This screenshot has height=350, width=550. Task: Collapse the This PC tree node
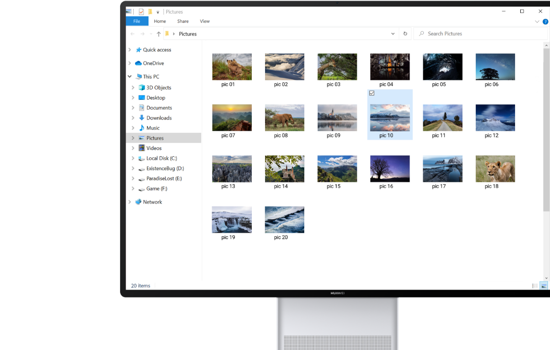click(130, 77)
